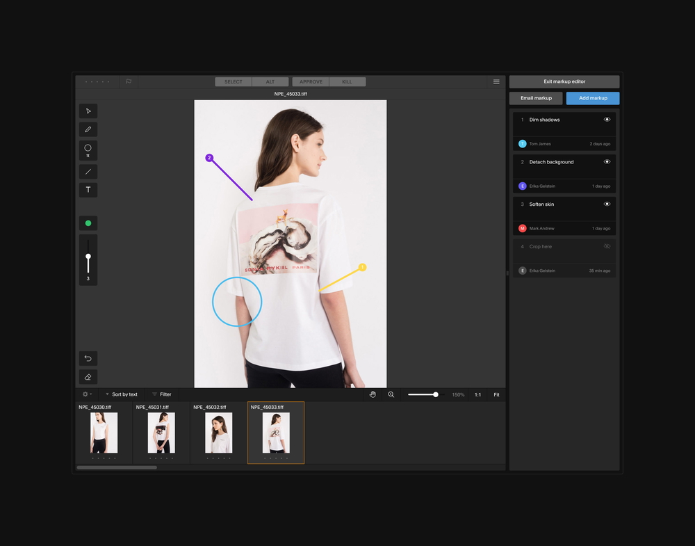Click the green color swatch
Viewport: 695px width, 546px height.
click(88, 223)
